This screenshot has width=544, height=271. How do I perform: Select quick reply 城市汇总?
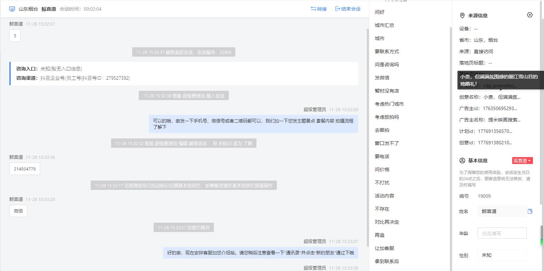(x=384, y=25)
